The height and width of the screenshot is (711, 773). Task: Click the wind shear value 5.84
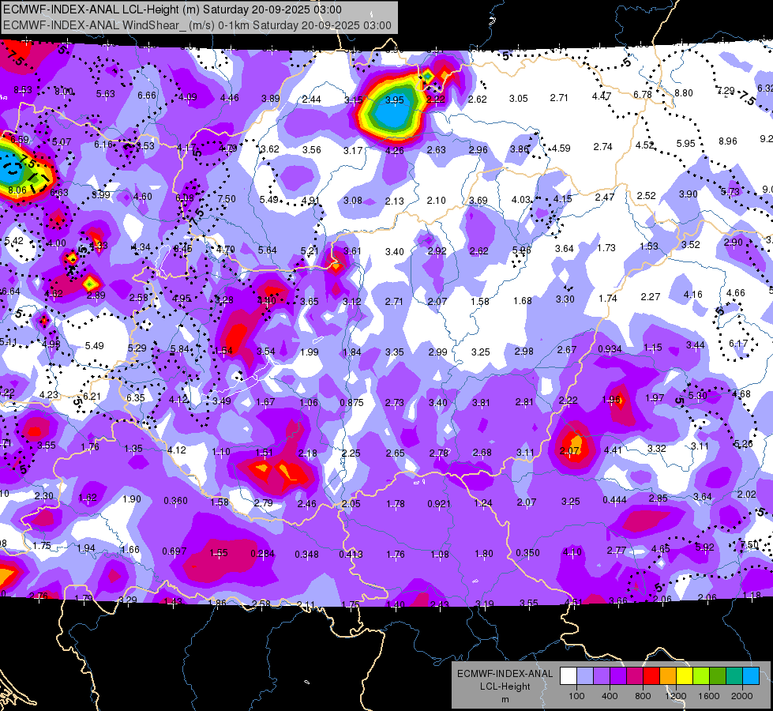point(180,349)
